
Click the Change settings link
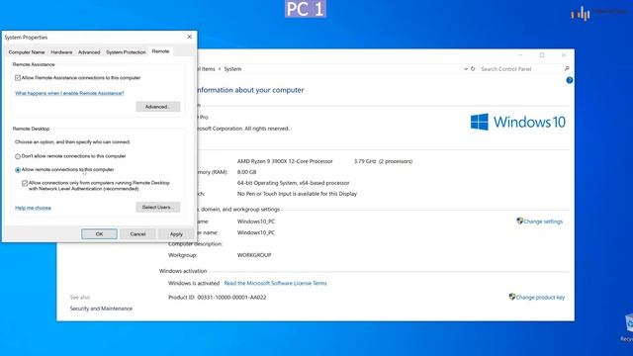tap(543, 222)
